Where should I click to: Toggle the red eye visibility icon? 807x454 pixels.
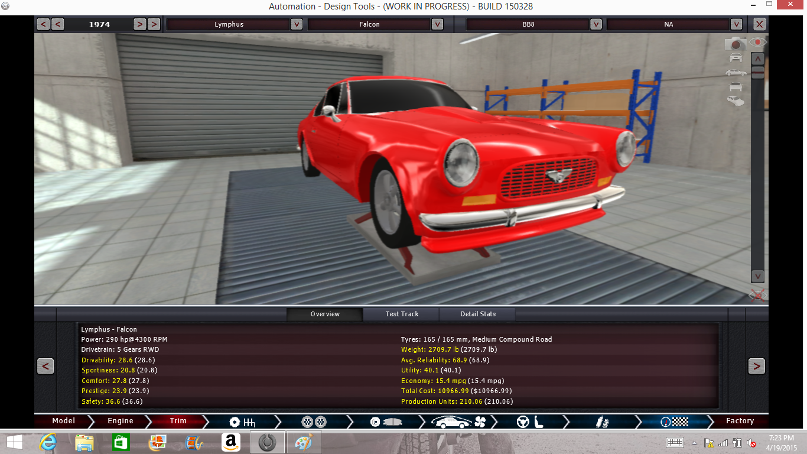click(757, 43)
